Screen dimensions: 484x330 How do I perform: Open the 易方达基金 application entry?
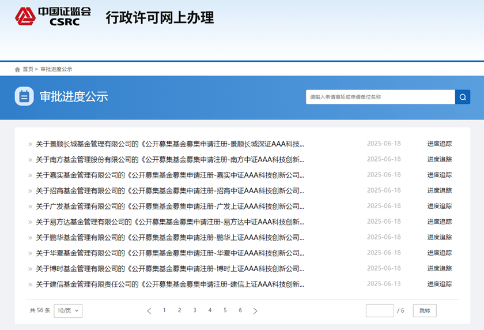pos(170,222)
